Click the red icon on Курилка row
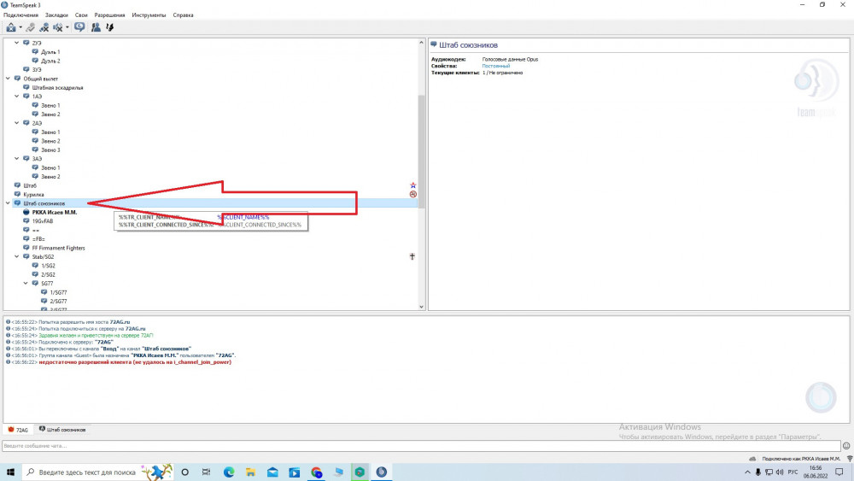Image resolution: width=854 pixels, height=481 pixels. tap(412, 195)
